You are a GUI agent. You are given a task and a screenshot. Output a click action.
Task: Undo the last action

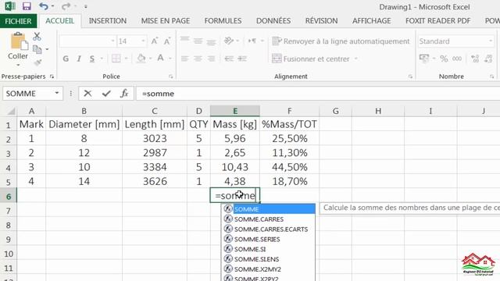coord(44,6)
